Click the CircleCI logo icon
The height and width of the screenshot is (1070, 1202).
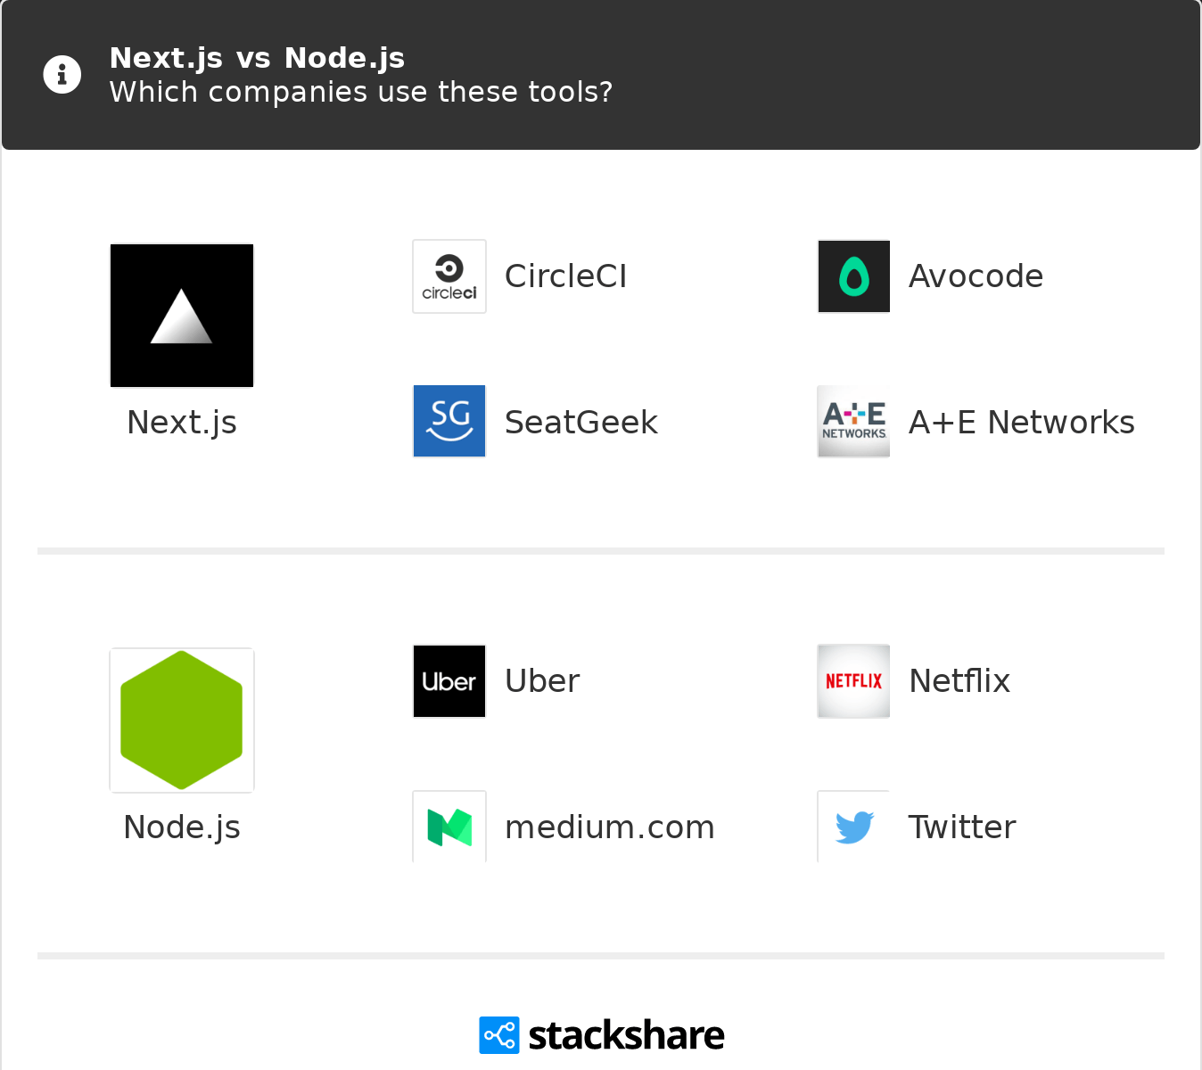pos(449,276)
